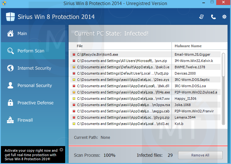Select the axggu.cab file row
The image size is (231, 164).
tap(145, 111)
